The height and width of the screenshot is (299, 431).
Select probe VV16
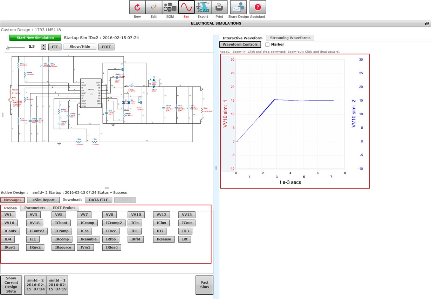pos(9,223)
